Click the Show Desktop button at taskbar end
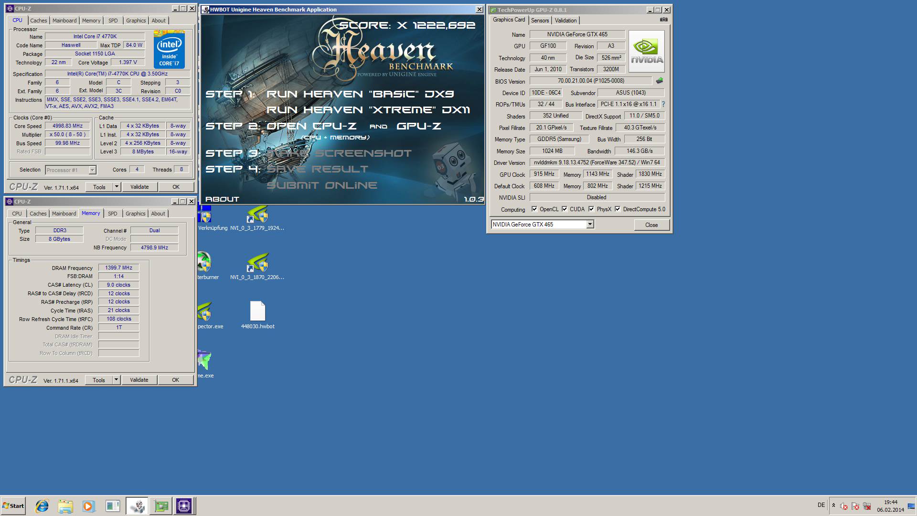This screenshot has height=516, width=917. (x=911, y=505)
